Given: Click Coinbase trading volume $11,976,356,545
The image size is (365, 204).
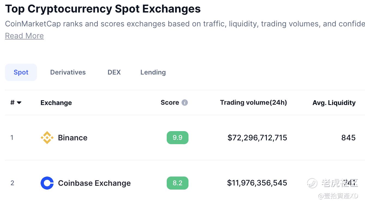Looking at the screenshot, I should 257,183.
